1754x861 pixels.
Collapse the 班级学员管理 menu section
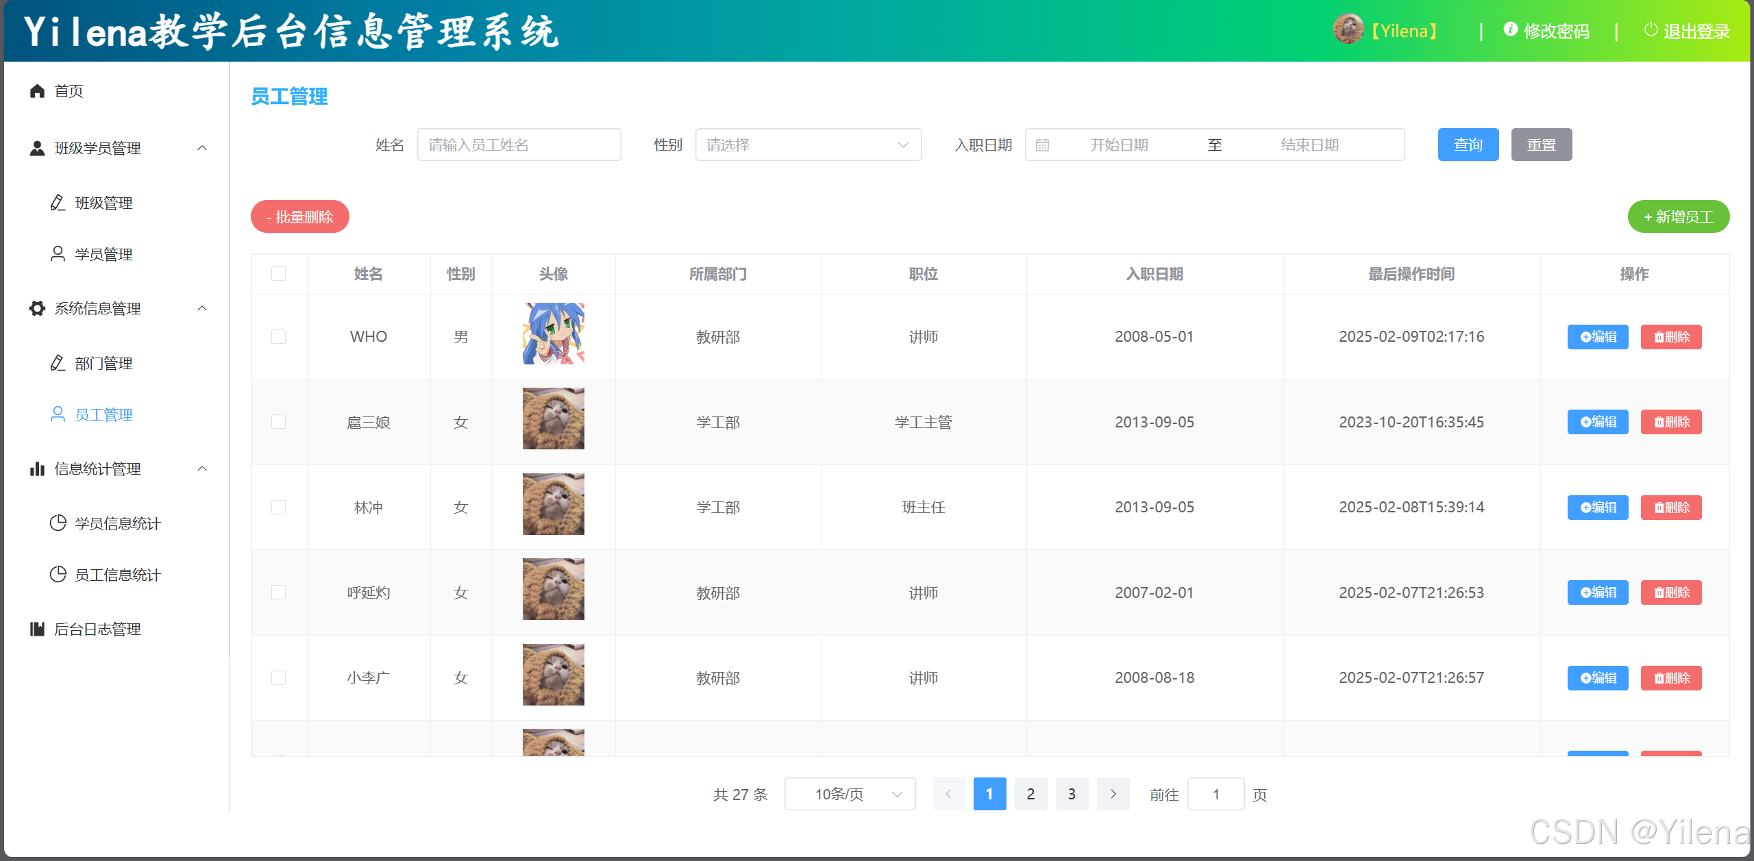(201, 148)
